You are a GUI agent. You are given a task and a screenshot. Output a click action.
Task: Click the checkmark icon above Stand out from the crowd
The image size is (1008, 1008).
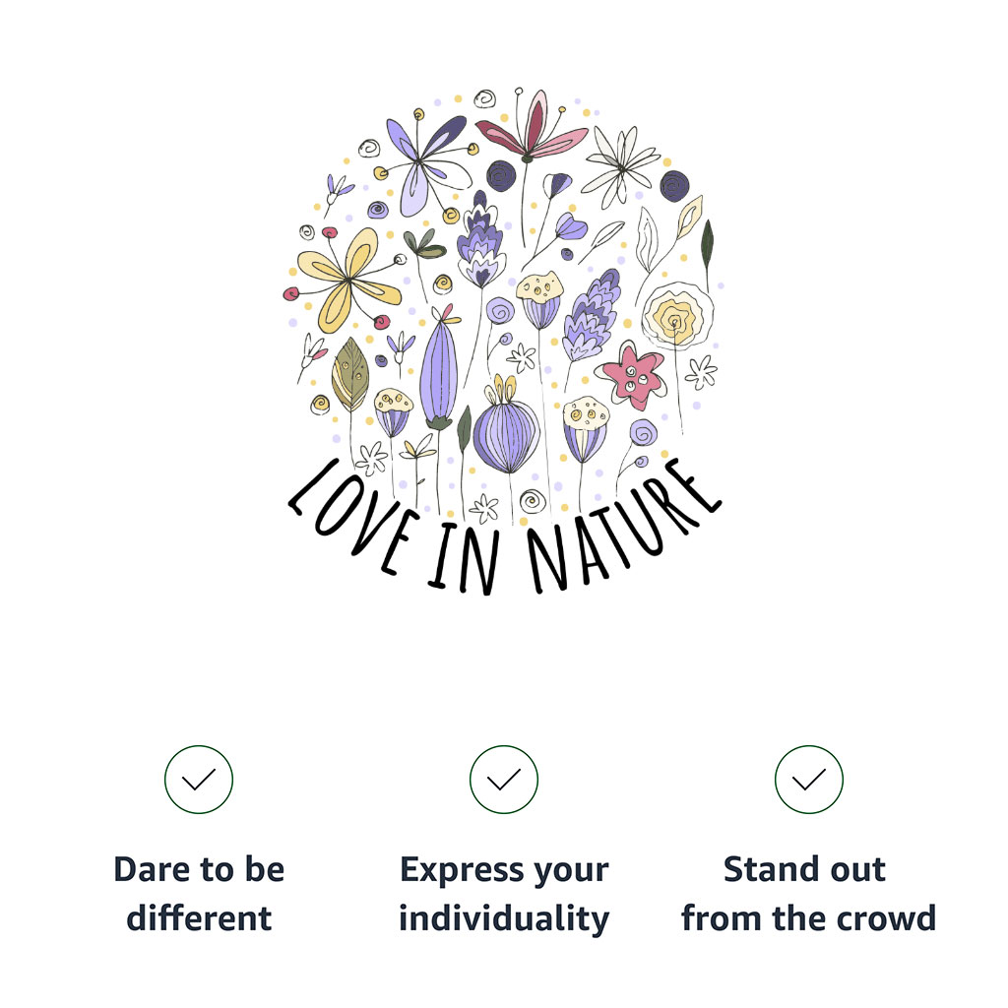808,780
